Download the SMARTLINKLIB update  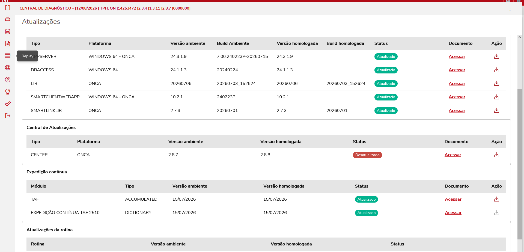(x=496, y=110)
